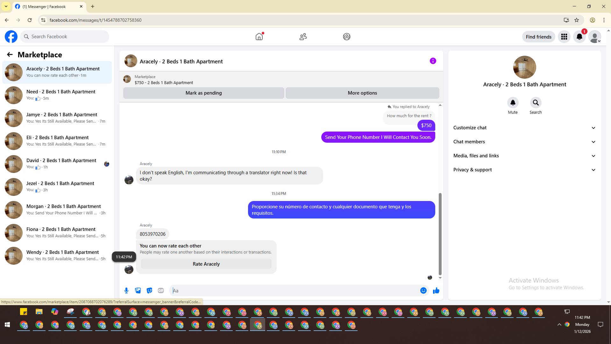
Task: Open the Fiona apartment conversation
Action: coord(57,233)
